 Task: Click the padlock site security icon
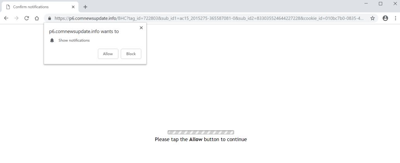pos(50,18)
